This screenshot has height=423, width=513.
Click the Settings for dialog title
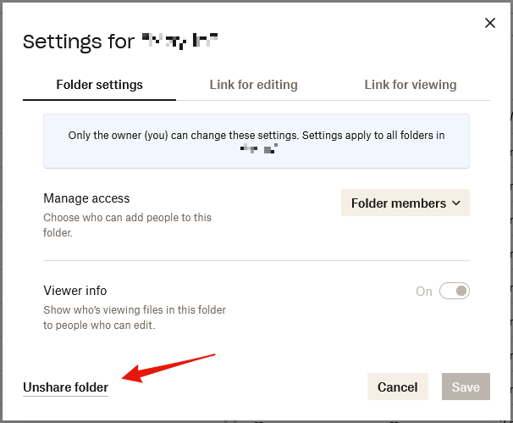tap(78, 42)
